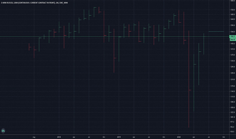The width and height of the screenshot is (236, 139).
Task: Click the 2019 year label on time axis
Action: pyautogui.click(x=119, y=137)
